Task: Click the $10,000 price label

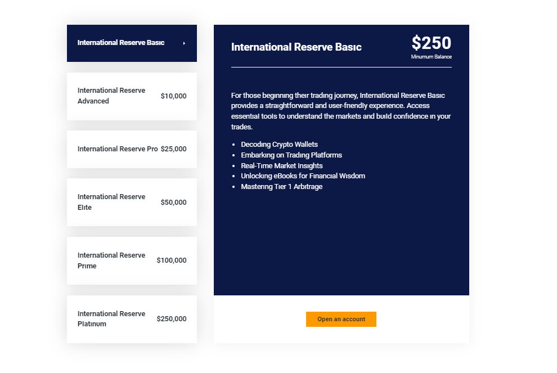Action: tap(173, 96)
